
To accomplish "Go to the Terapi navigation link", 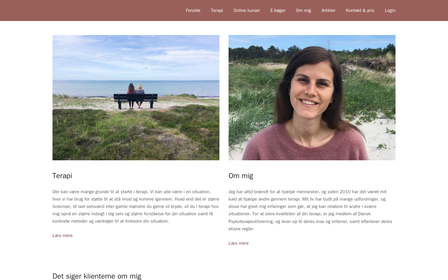I will click(x=217, y=10).
